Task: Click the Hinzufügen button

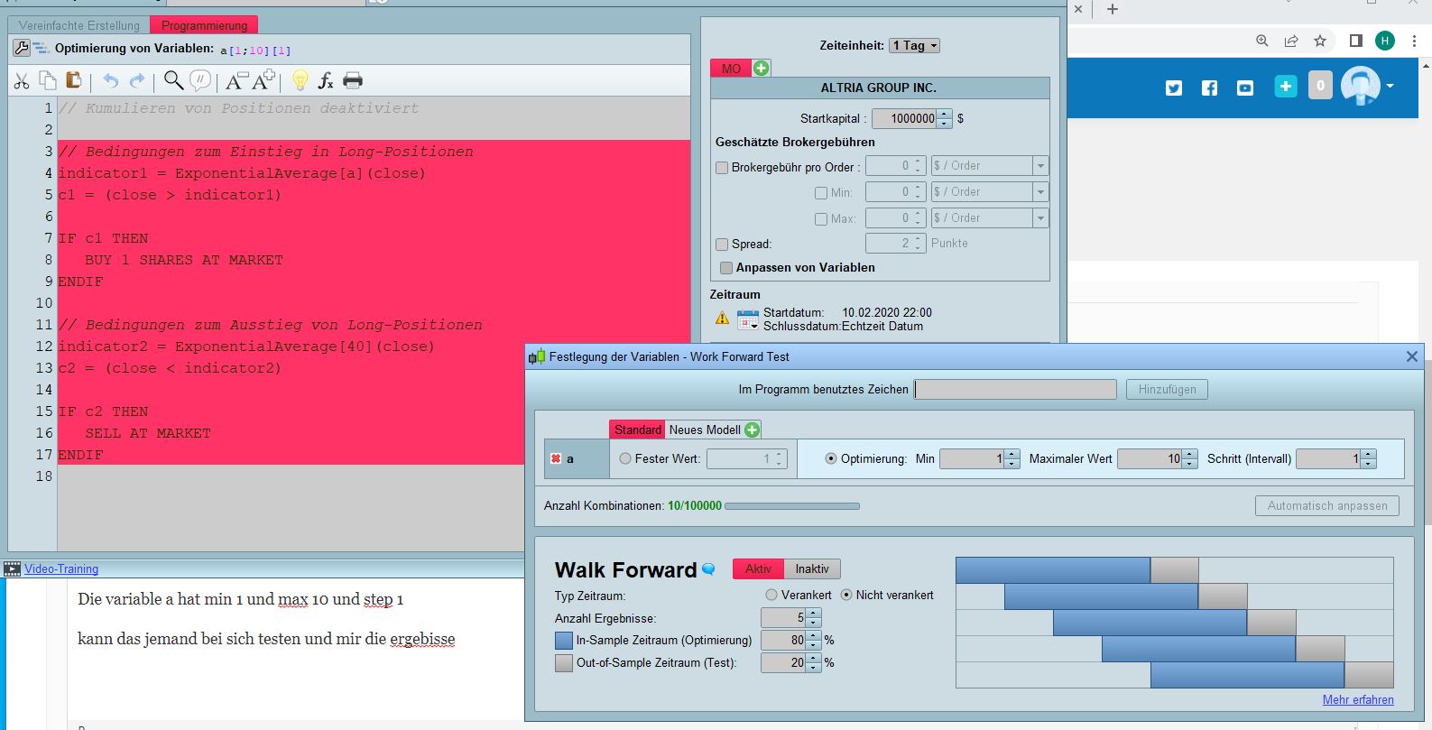Action: pos(1167,389)
